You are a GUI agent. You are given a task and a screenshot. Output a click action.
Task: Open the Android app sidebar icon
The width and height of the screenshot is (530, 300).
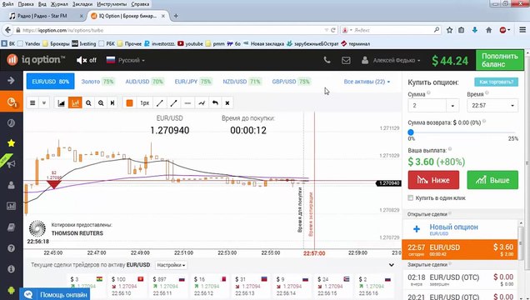[11, 290]
